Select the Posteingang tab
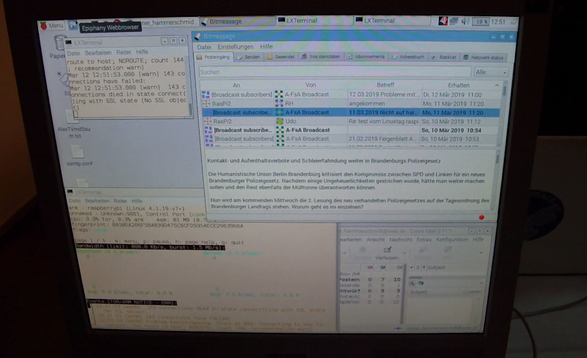The height and width of the screenshot is (358, 587). click(x=213, y=57)
